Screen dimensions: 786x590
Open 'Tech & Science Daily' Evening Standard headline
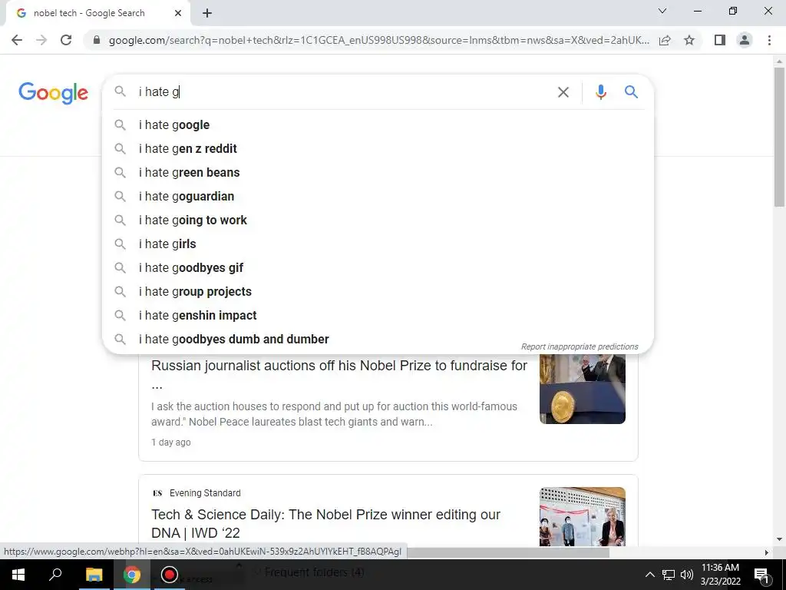pyautogui.click(x=325, y=523)
